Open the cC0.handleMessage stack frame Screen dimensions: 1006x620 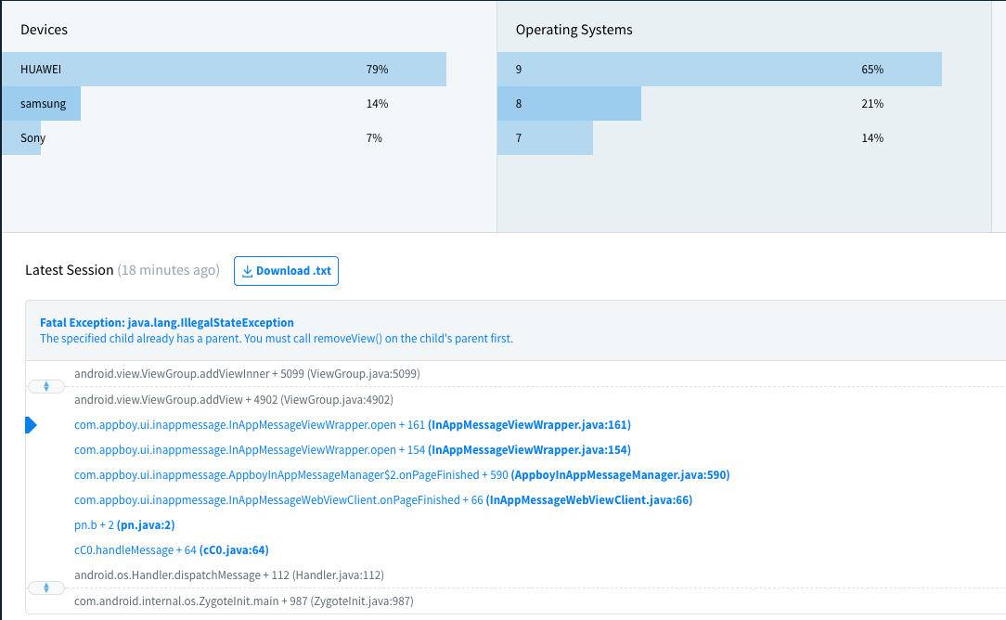171,549
